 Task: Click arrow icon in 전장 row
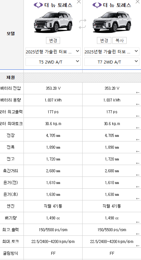click(x=138, y=139)
